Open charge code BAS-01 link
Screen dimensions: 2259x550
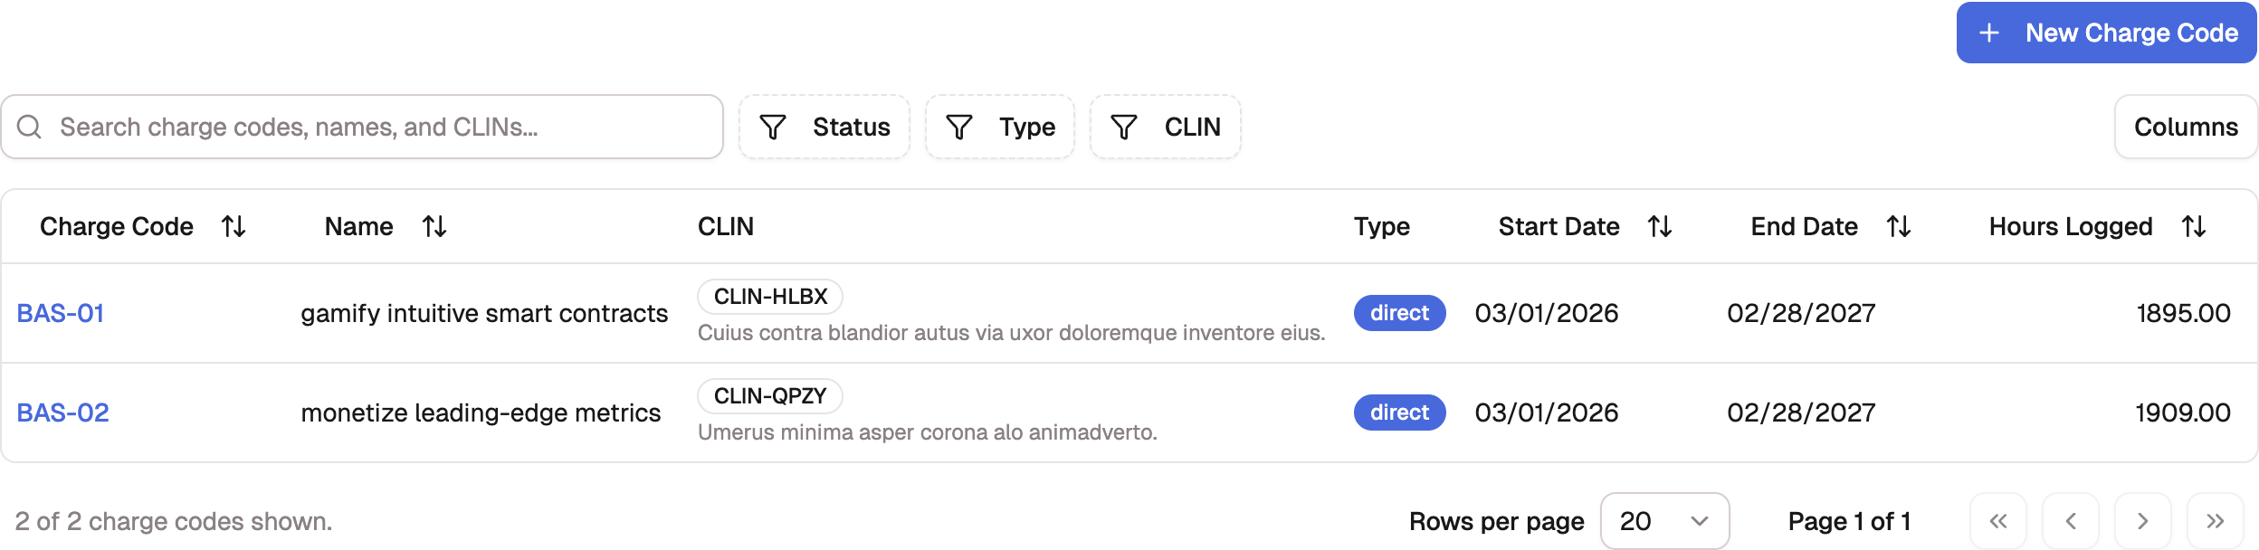tap(61, 313)
